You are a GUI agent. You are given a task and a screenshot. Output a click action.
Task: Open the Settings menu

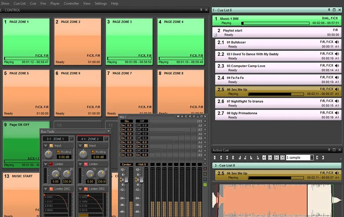[x=101, y=3]
